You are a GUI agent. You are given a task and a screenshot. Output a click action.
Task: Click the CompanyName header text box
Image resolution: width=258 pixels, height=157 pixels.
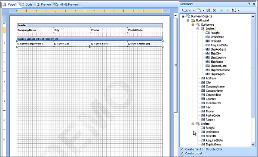point(35,30)
